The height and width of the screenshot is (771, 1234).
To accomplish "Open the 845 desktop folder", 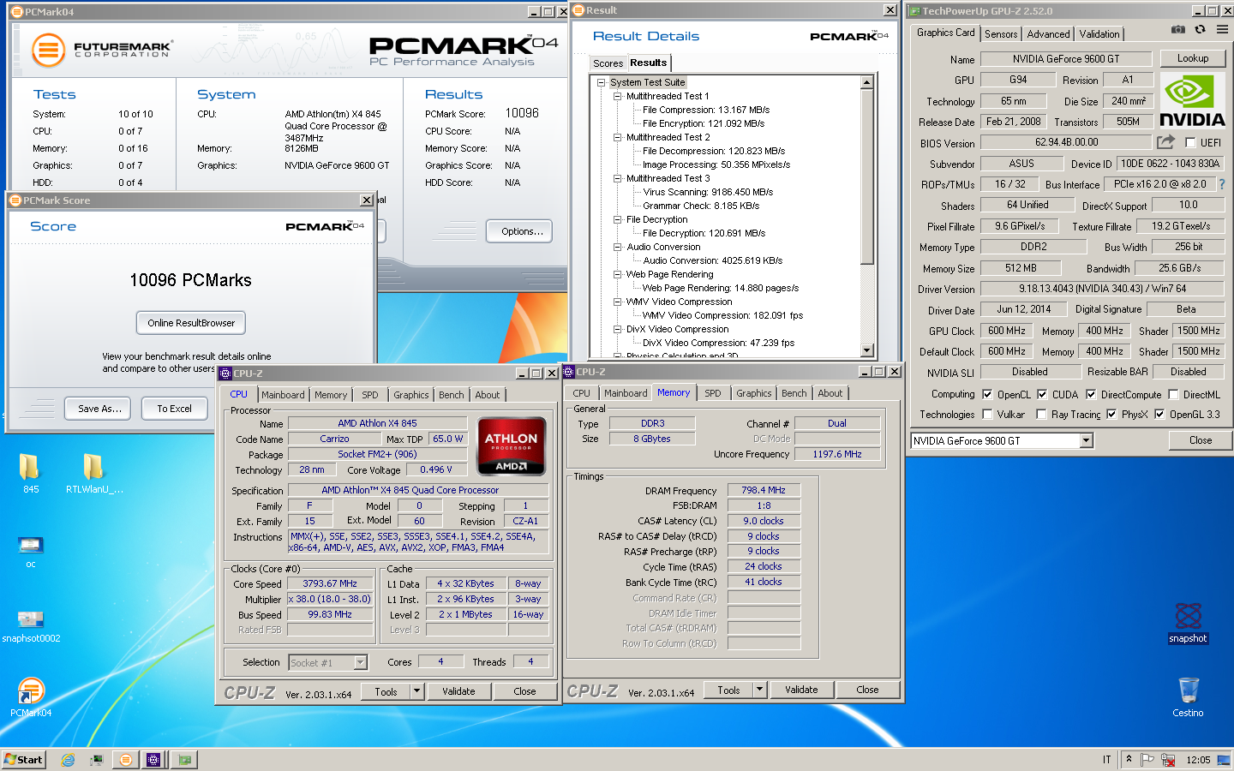I will [30, 474].
